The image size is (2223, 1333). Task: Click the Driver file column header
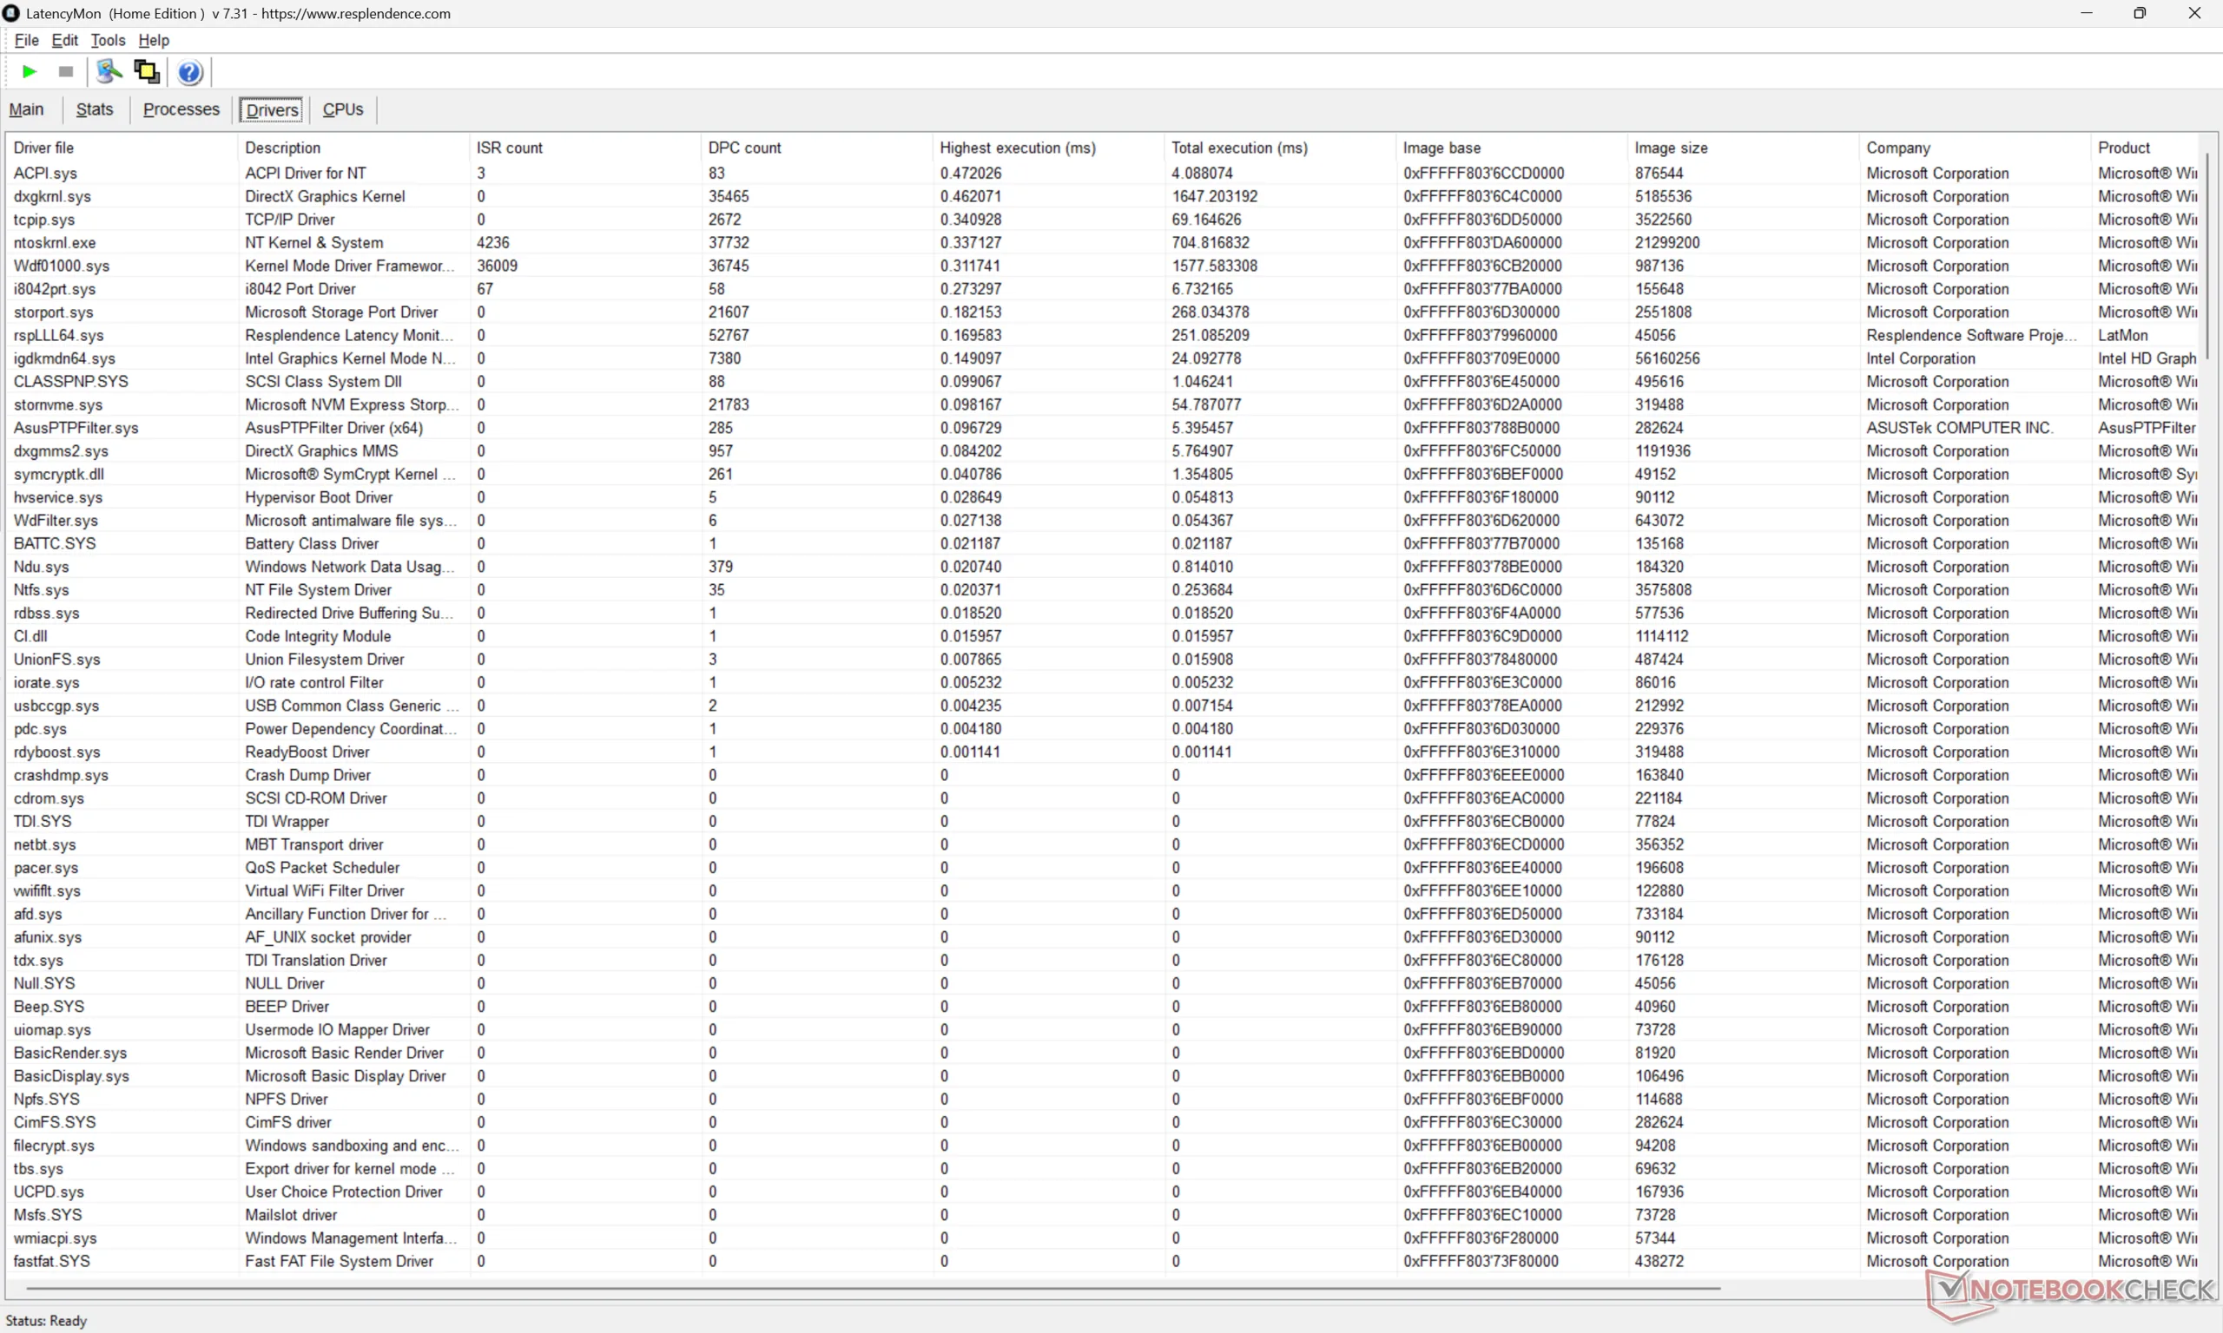43,148
